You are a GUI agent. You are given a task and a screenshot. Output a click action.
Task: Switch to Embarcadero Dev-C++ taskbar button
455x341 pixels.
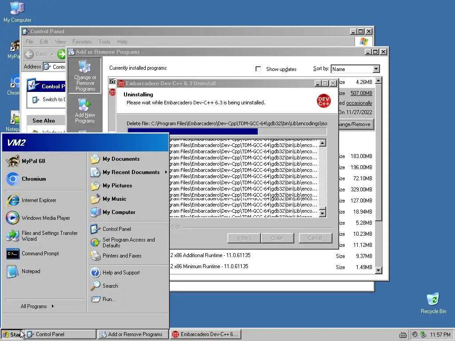[205, 334]
